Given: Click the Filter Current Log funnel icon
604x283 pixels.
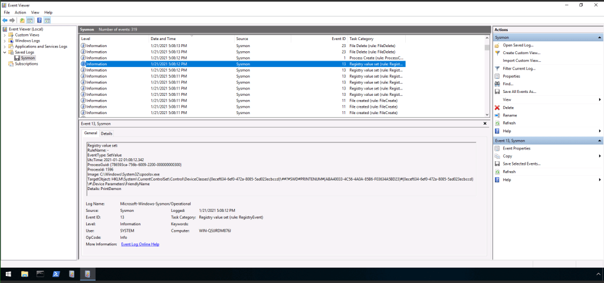Looking at the screenshot, I should click(x=497, y=68).
